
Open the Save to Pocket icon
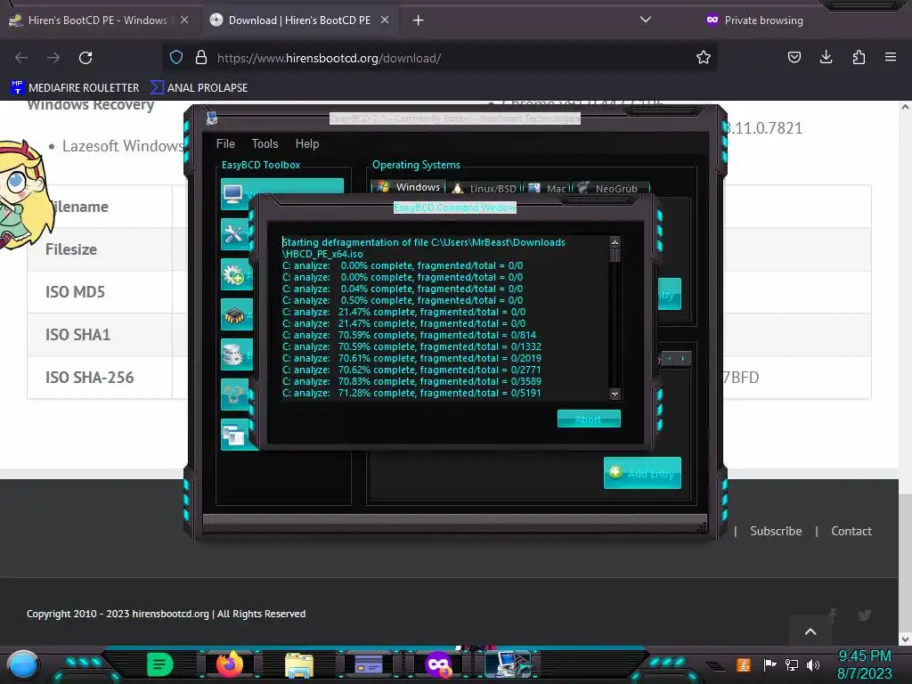point(794,57)
